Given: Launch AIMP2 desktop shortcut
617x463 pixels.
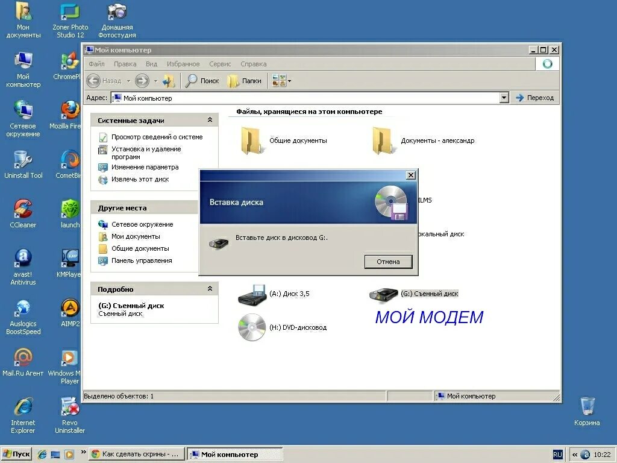Looking at the screenshot, I should click(70, 313).
